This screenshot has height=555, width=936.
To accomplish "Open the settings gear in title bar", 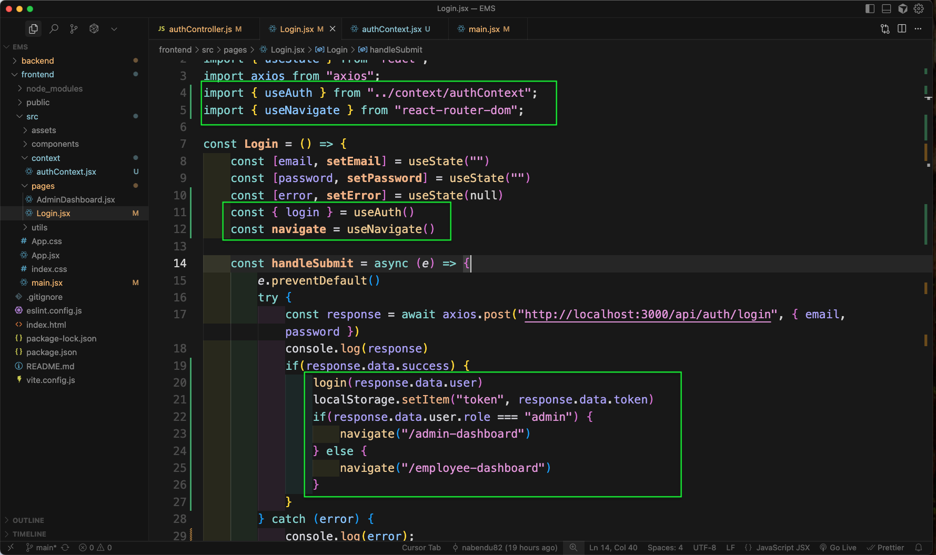I will 919,8.
